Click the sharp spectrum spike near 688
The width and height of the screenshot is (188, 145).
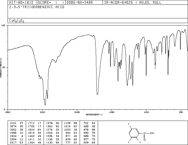[168, 74]
